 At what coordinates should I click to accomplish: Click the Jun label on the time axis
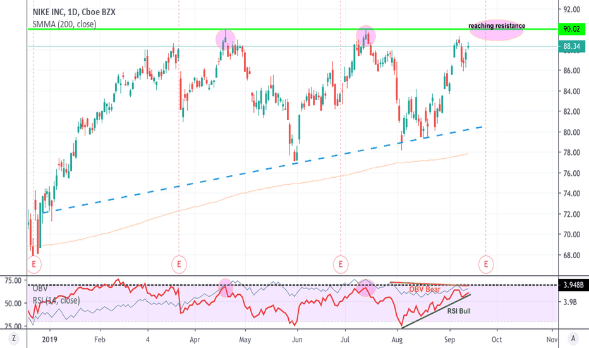(x=297, y=339)
